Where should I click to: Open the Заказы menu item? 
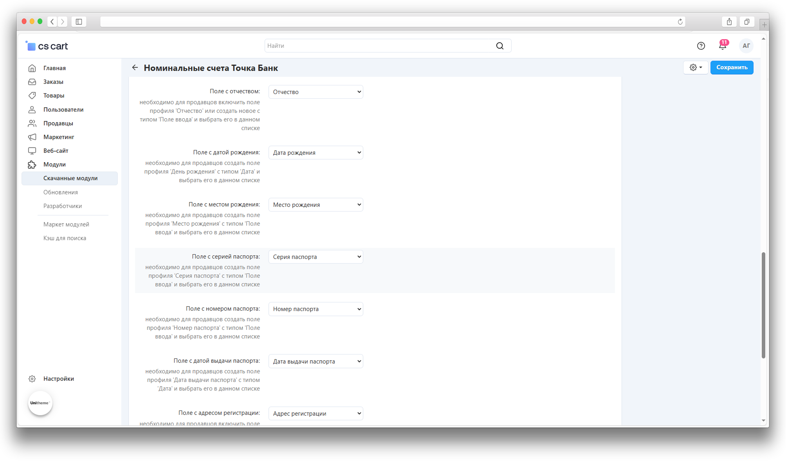pyautogui.click(x=53, y=82)
